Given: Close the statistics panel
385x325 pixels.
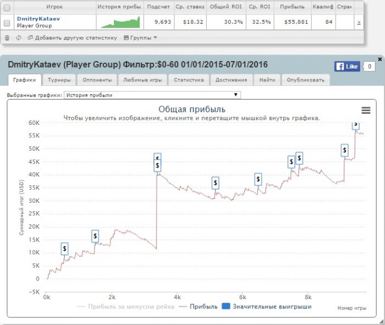Looking at the screenshot, I should (x=380, y=59).
